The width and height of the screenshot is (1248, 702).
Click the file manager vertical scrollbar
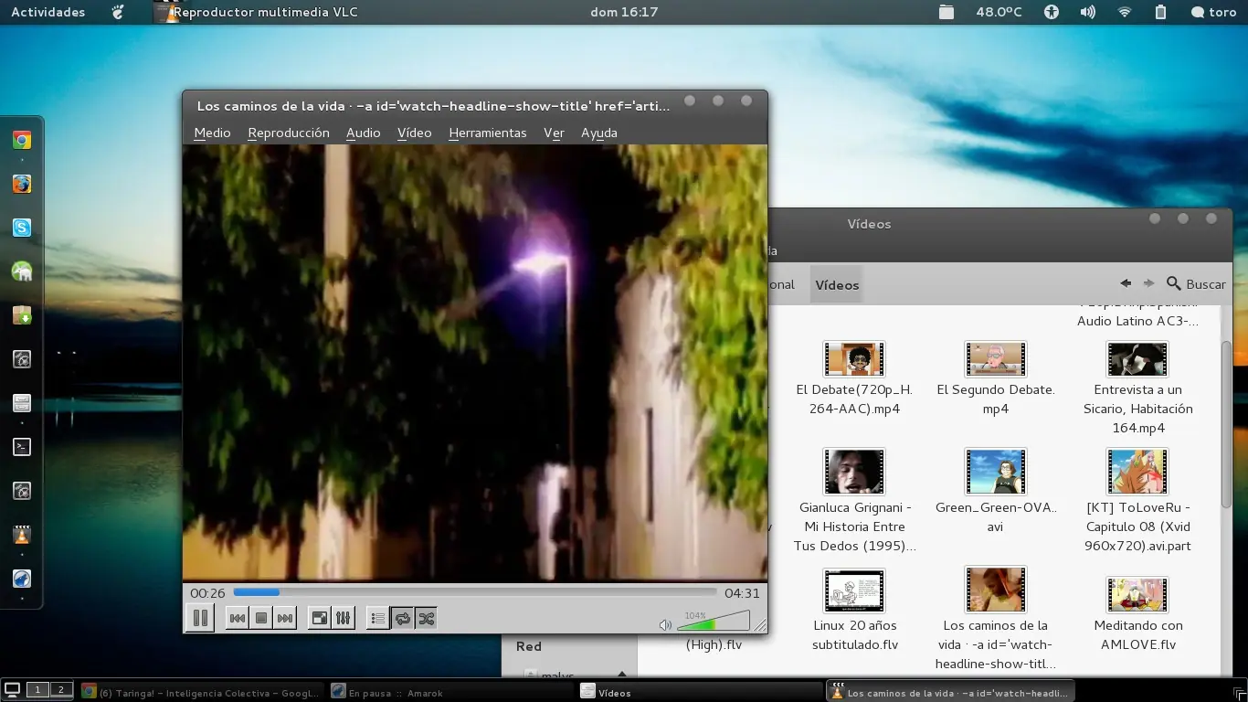point(1226,423)
